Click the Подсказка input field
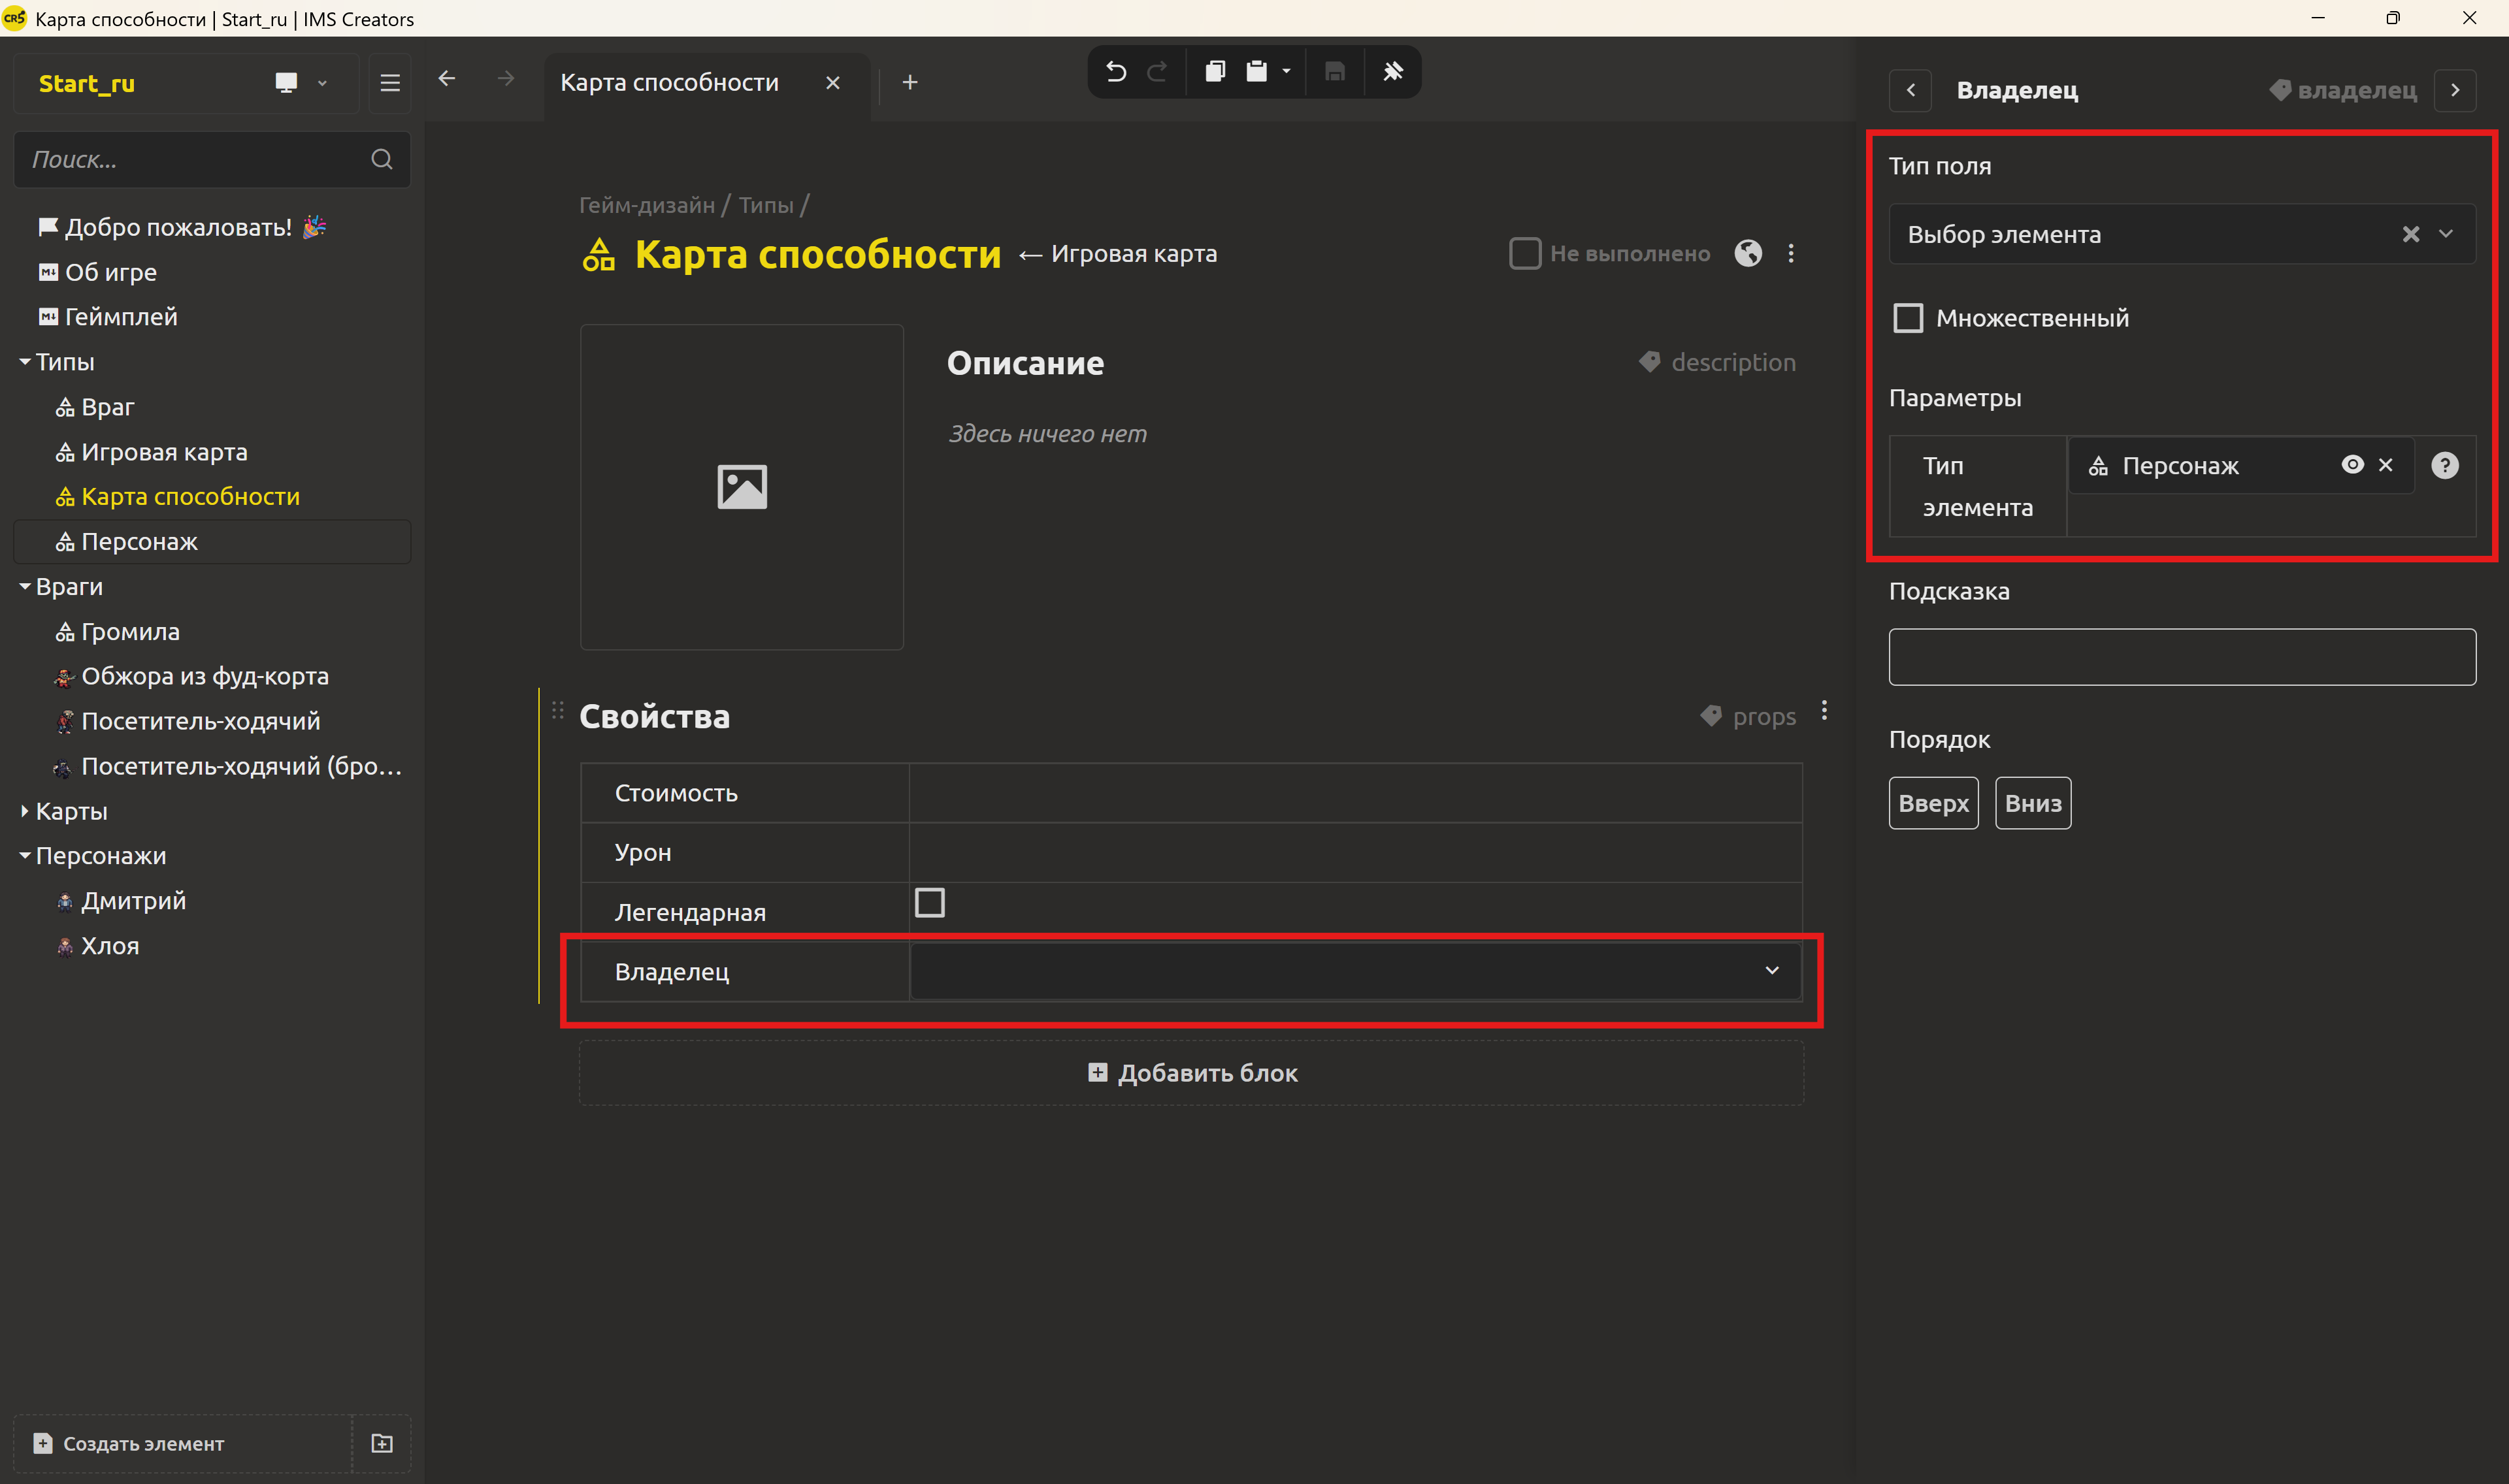Image resolution: width=2509 pixels, height=1484 pixels. pyautogui.click(x=2182, y=657)
